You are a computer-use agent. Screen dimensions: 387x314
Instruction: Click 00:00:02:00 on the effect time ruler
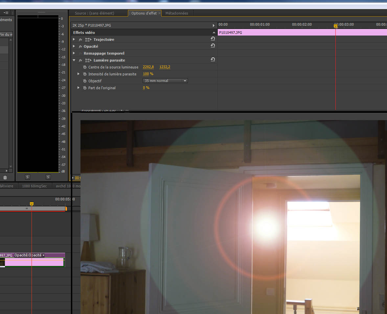[x=302, y=24]
